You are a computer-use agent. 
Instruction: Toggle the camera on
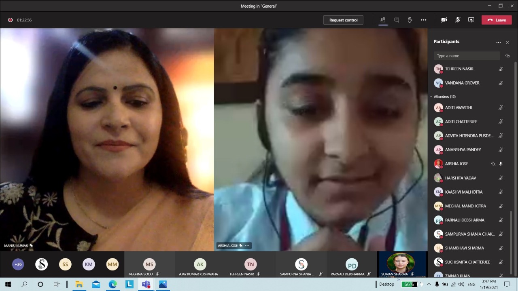point(444,20)
